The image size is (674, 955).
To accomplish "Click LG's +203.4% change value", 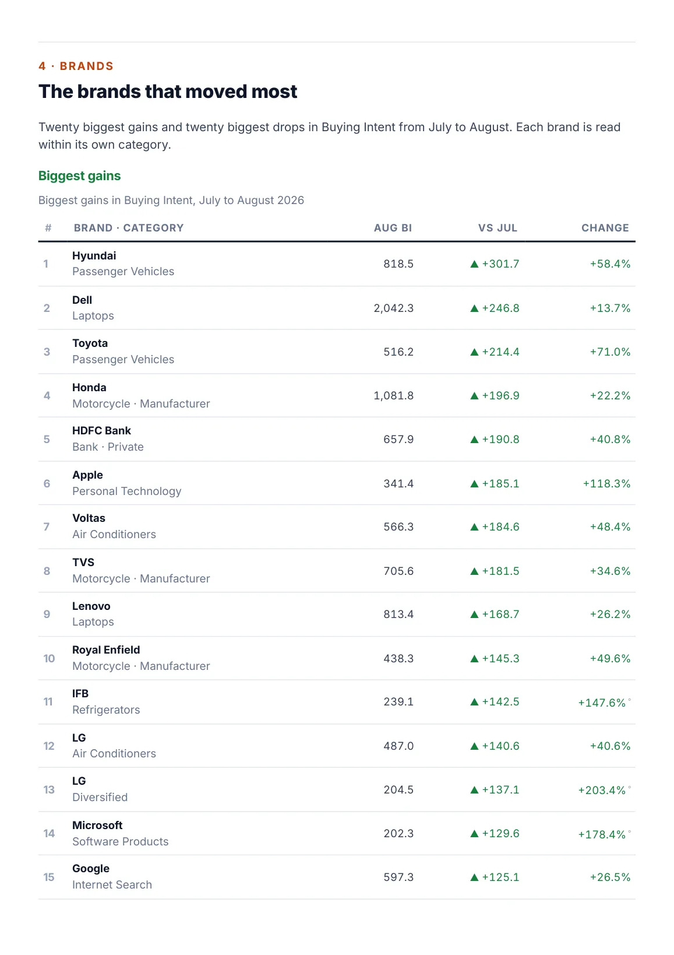I will 602,791.
